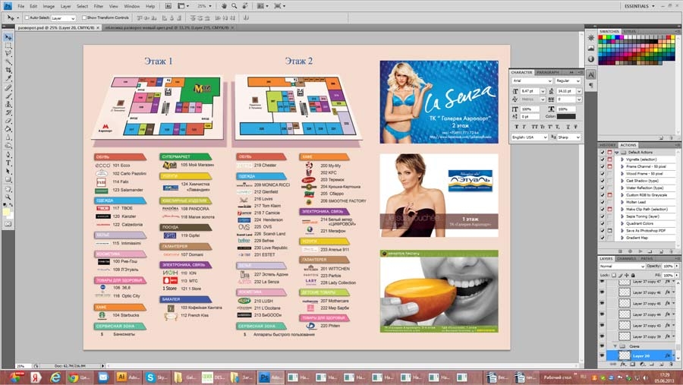Create new adjustment layer from Layers bottom
Screen dimensions: 683x385
click(642, 364)
